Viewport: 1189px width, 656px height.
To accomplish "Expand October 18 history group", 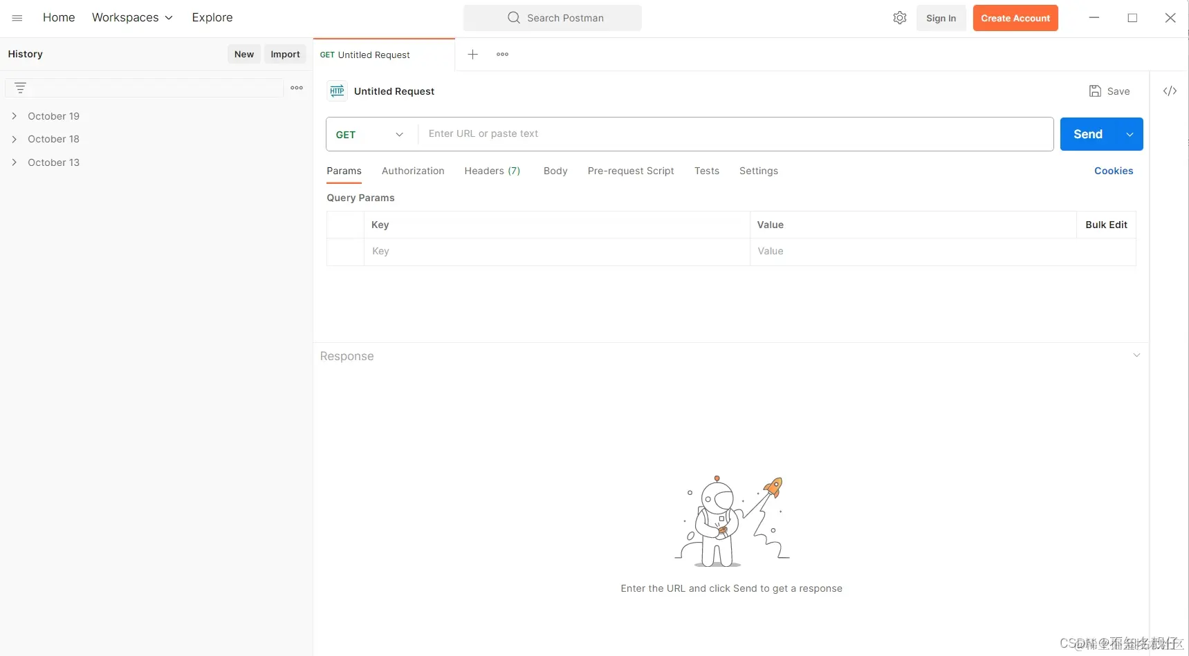I will 15,139.
